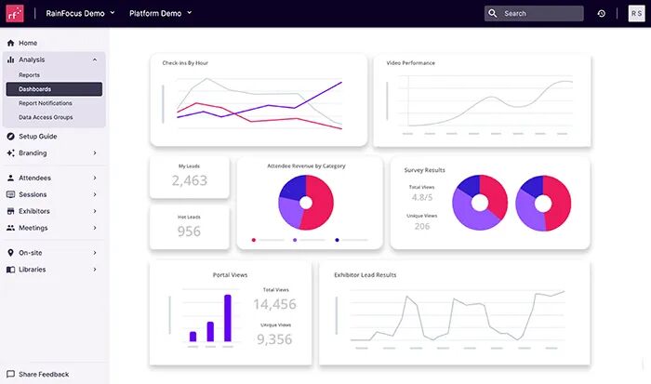
Task: Click the Exhibitor Lead Results title
Action: coord(365,275)
